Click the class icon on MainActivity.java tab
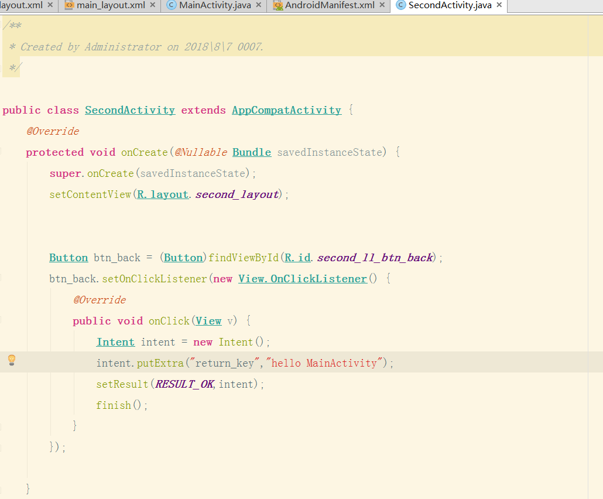Screen dimensions: 603x499 [x=171, y=5]
